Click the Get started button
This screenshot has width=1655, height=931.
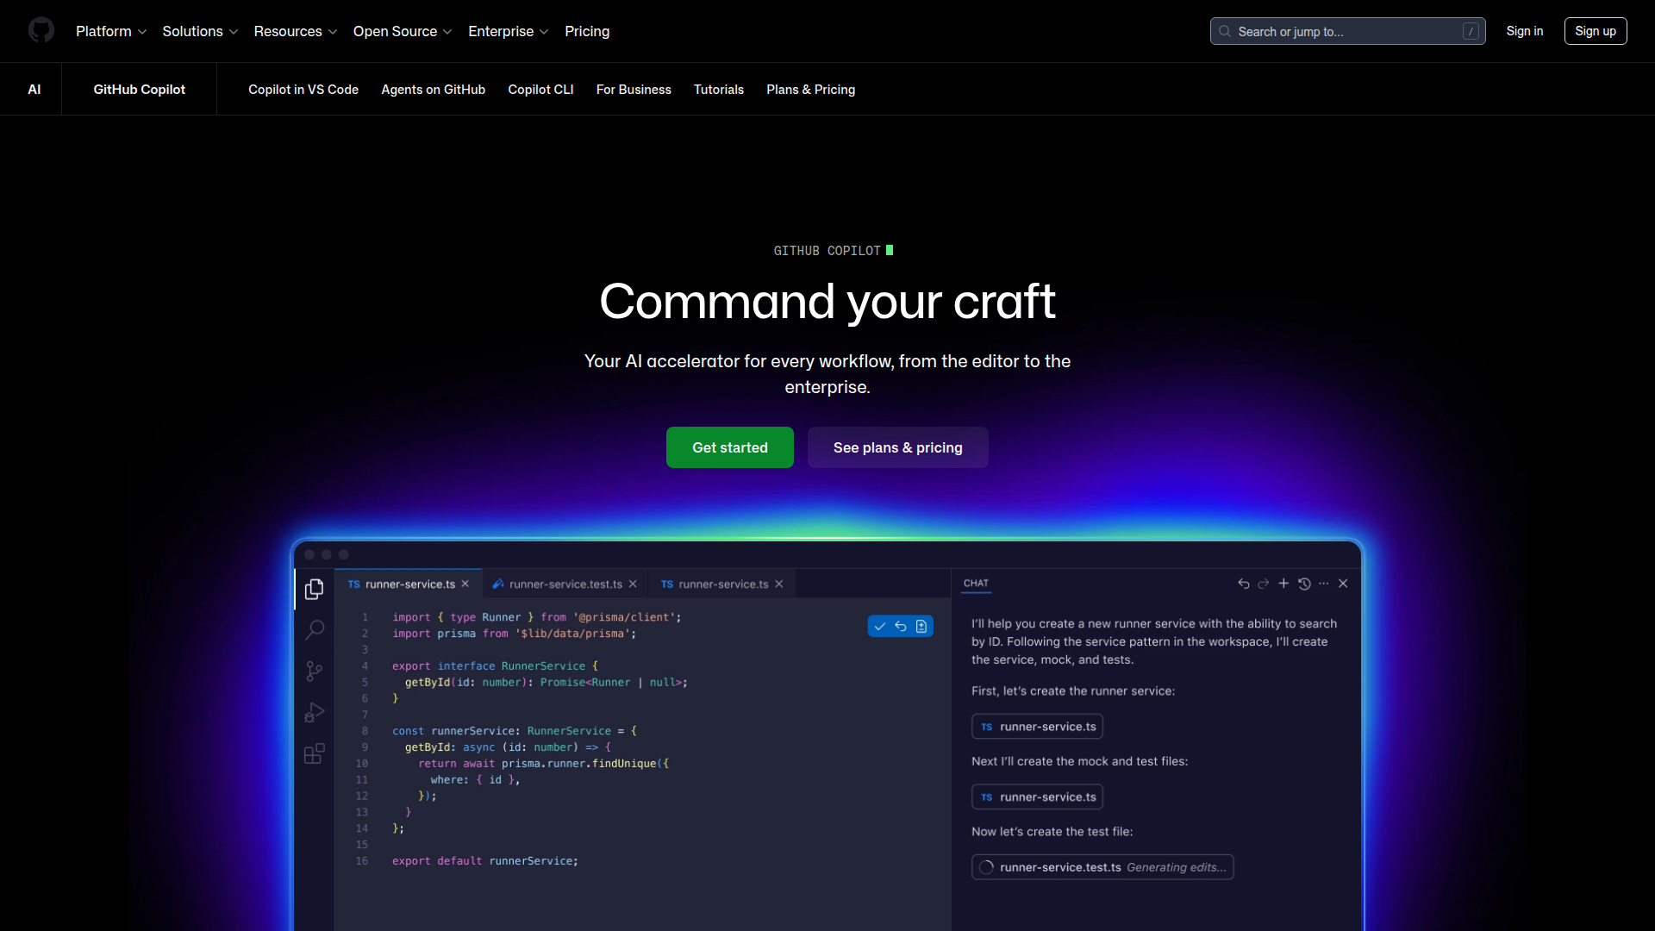[730, 447]
